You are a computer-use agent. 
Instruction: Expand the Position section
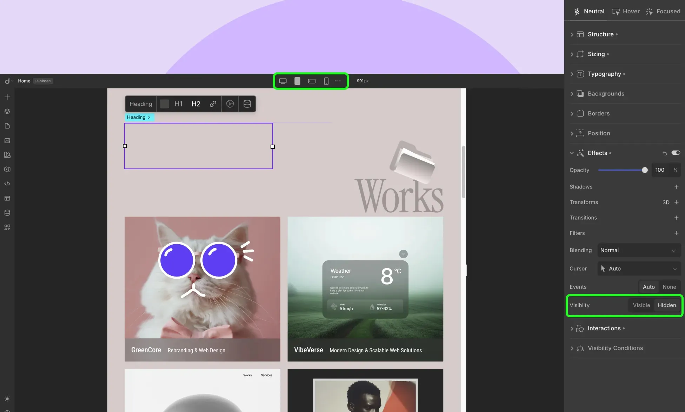625,133
